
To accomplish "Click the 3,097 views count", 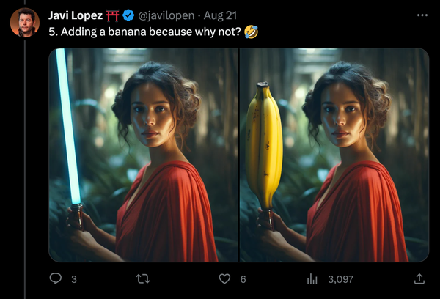I will pyautogui.click(x=341, y=279).
